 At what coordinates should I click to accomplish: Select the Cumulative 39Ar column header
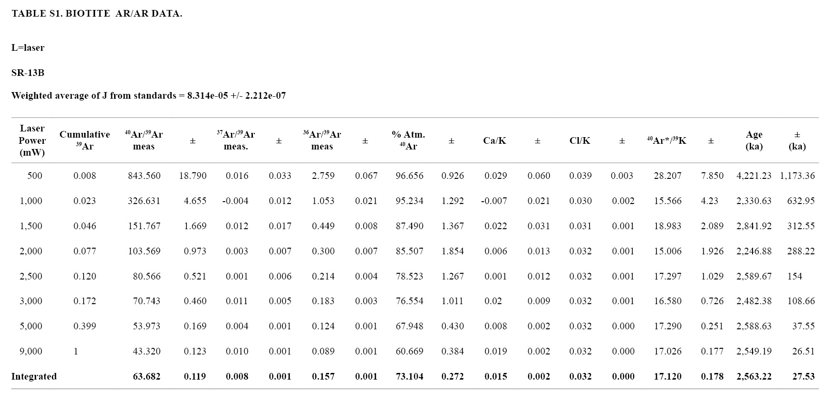[x=85, y=140]
